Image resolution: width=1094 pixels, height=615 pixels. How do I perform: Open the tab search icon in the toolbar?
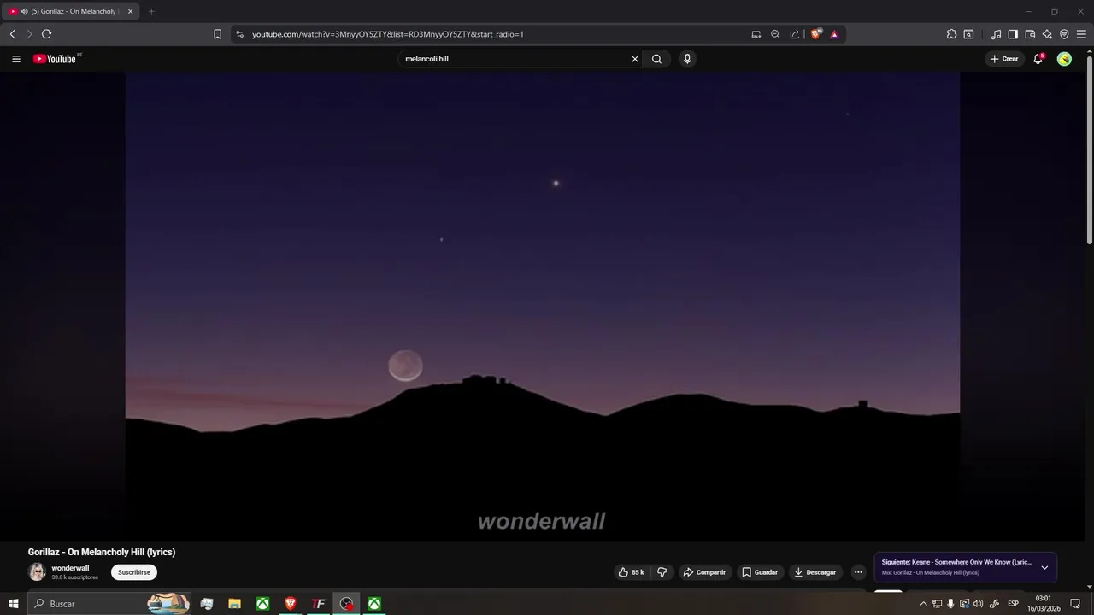point(968,34)
